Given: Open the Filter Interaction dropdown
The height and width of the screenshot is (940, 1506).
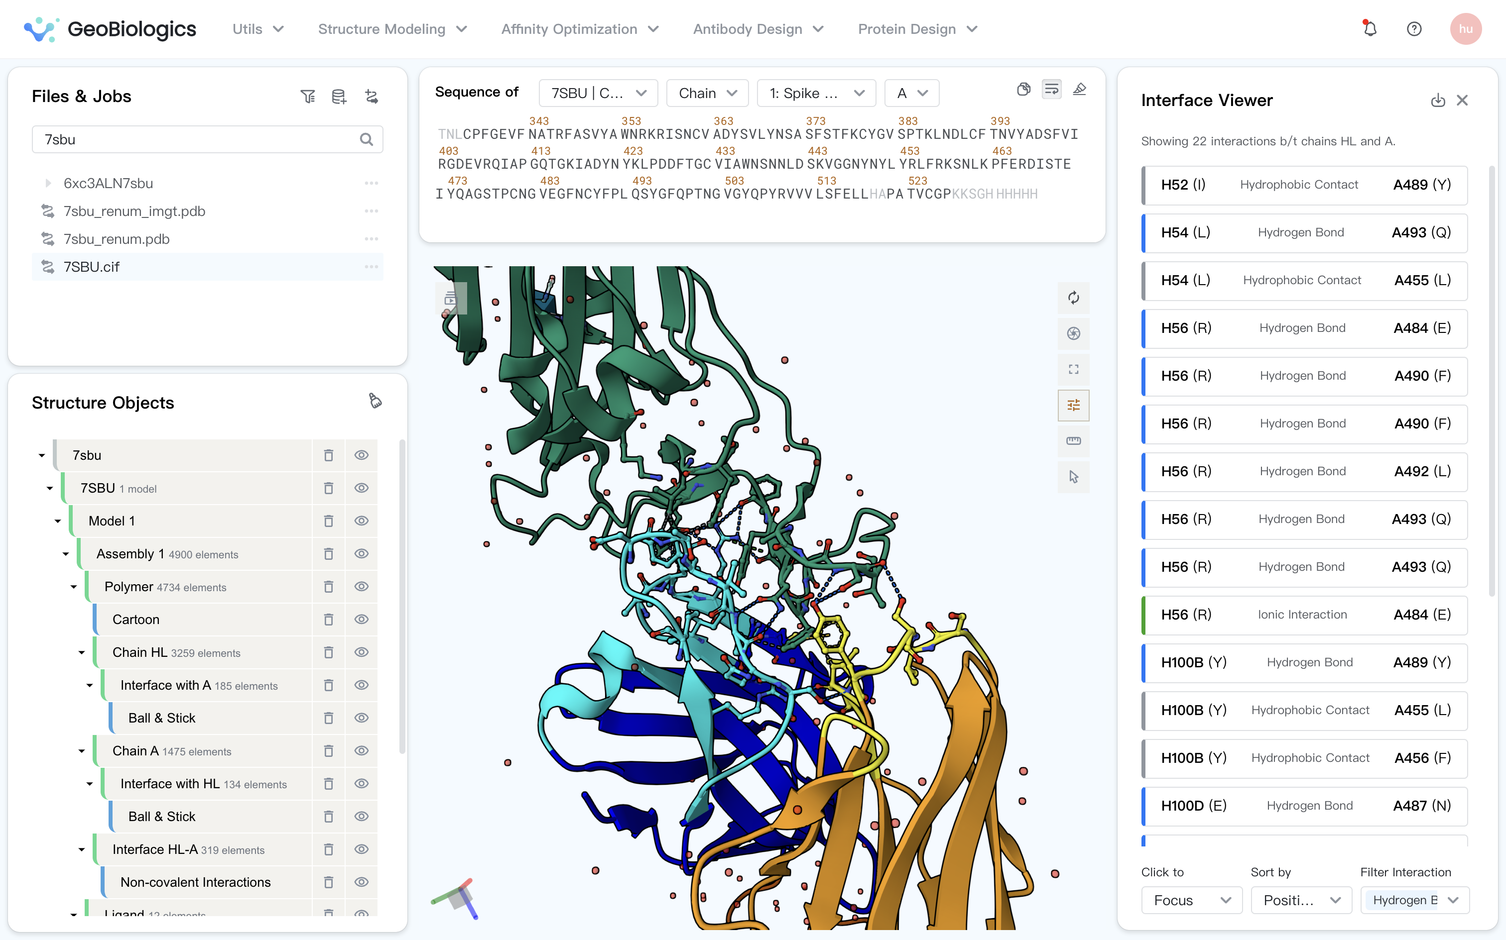Looking at the screenshot, I should pyautogui.click(x=1414, y=900).
